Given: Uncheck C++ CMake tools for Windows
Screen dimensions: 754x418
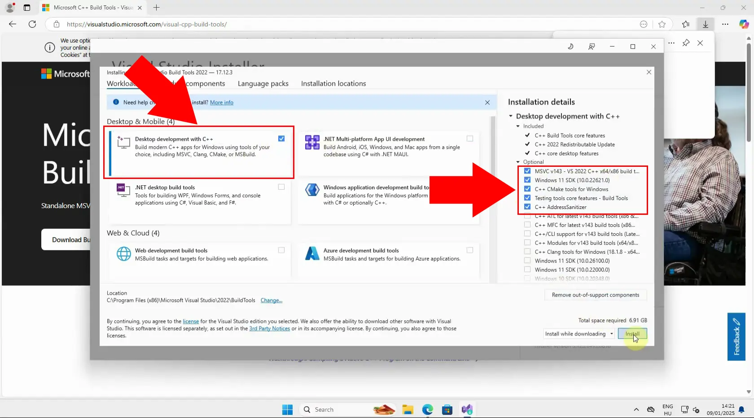Looking at the screenshot, I should click(527, 189).
